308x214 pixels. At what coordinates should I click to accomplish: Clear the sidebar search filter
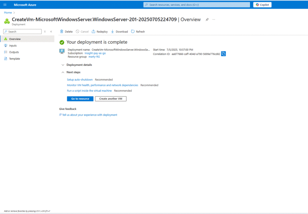(x=45, y=32)
